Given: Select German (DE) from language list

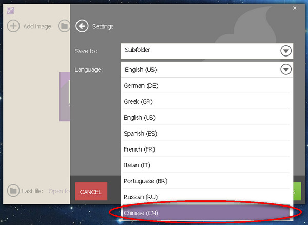Looking at the screenshot, I should [206, 85].
